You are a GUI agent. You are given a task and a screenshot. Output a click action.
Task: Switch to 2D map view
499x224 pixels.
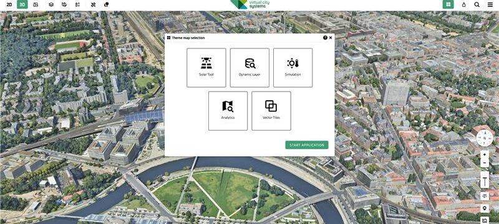pyautogui.click(x=9, y=4)
